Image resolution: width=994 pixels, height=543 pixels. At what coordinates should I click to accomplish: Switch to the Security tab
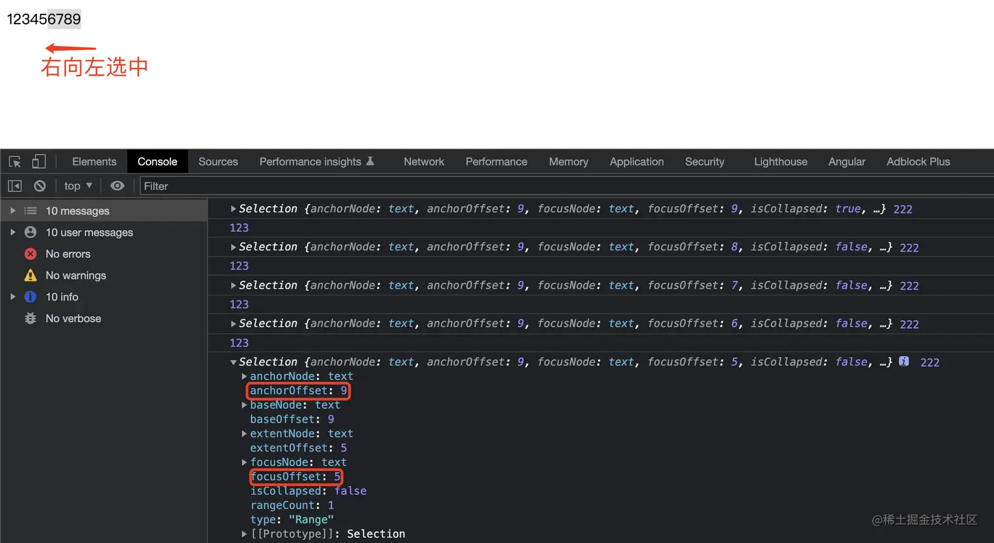click(705, 162)
